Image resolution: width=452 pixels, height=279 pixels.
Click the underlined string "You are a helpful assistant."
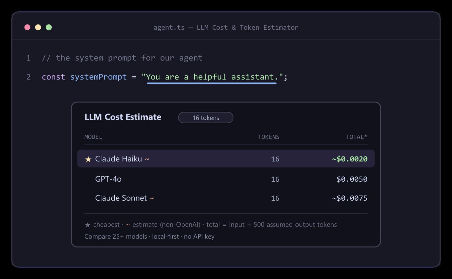click(x=212, y=77)
